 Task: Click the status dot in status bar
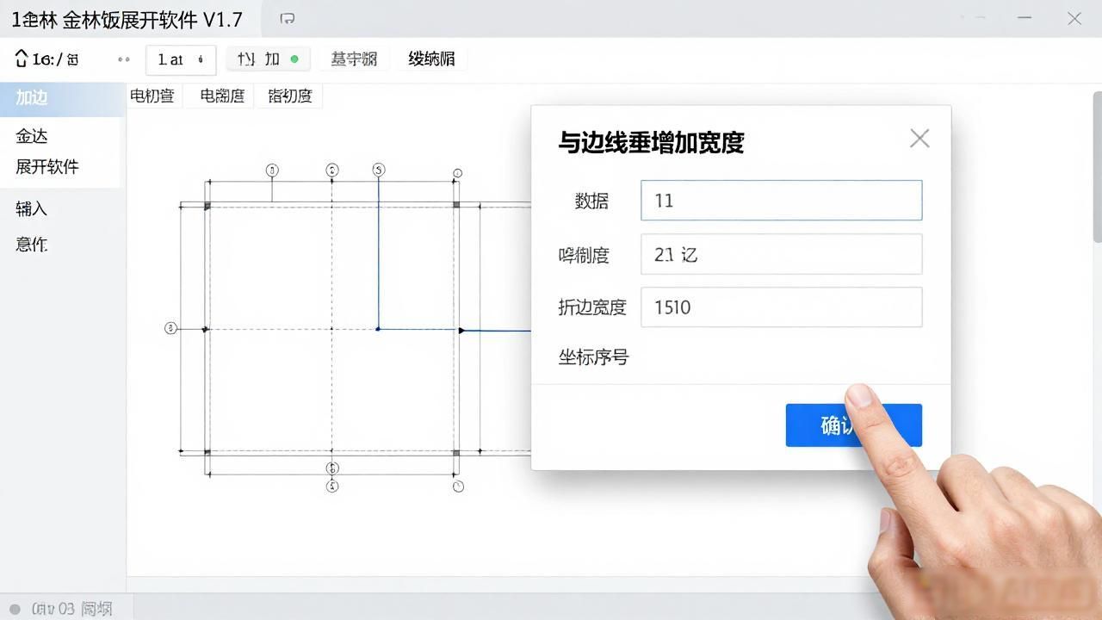[15, 610]
